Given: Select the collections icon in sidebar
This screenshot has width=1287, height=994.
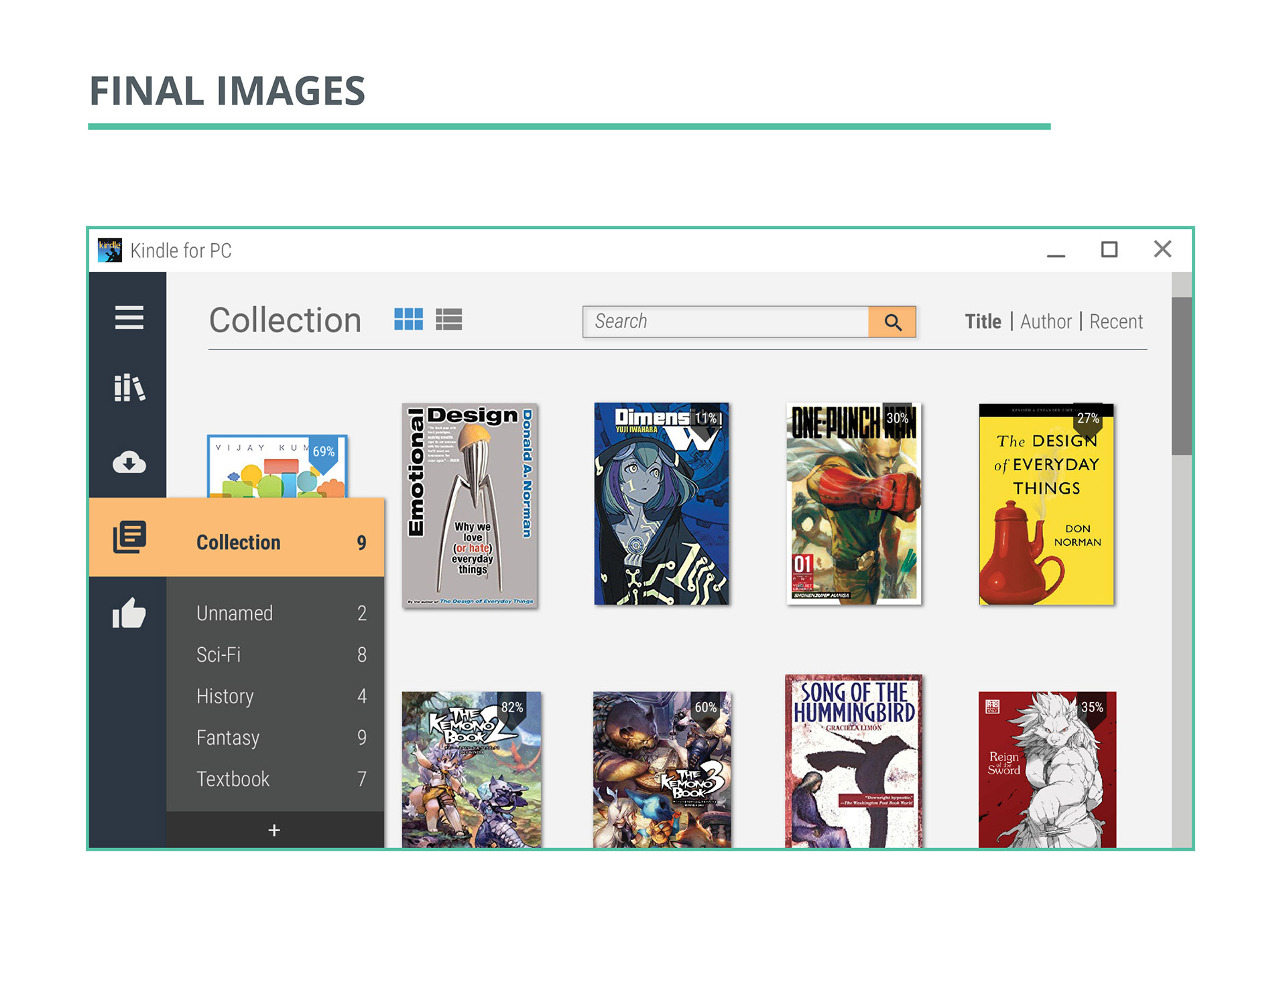Looking at the screenshot, I should coord(129,537).
